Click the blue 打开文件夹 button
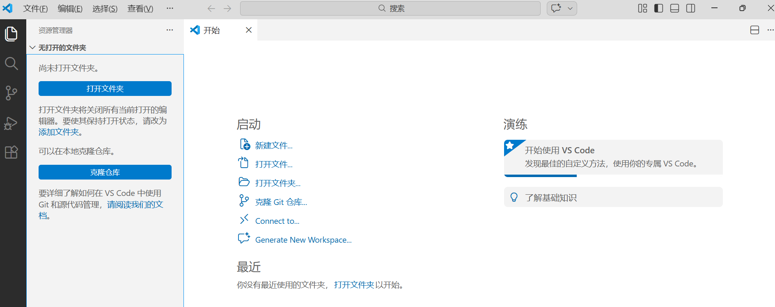Image resolution: width=775 pixels, height=307 pixels. click(x=105, y=89)
